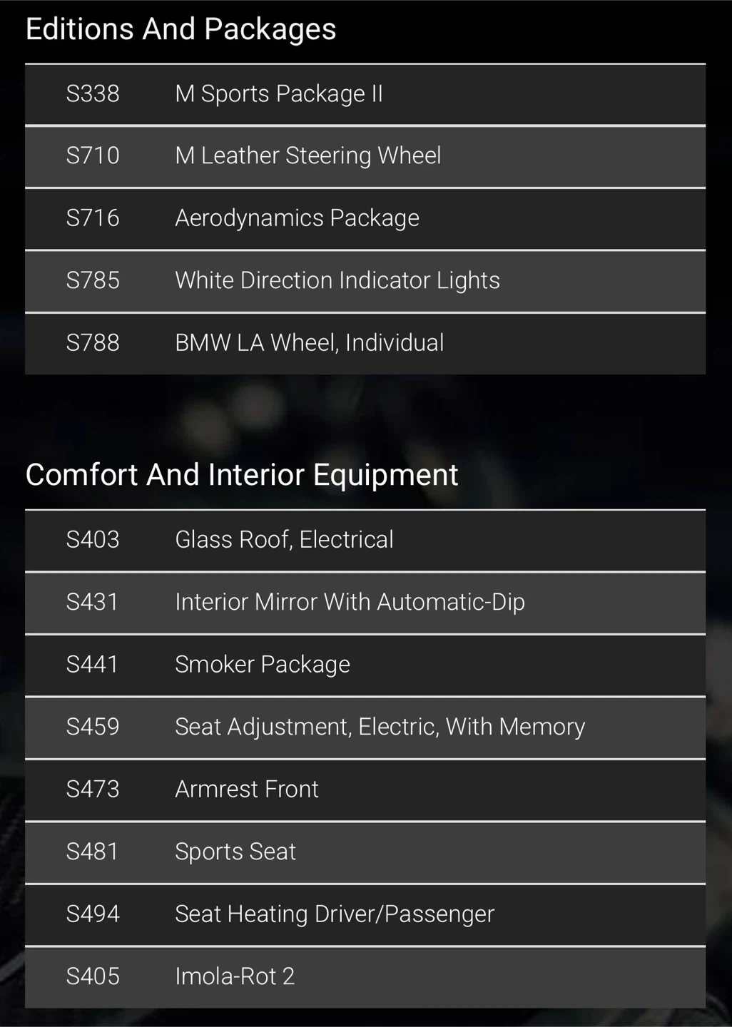Tap the S788 option code
This screenshot has height=1027, width=732.
(x=93, y=343)
